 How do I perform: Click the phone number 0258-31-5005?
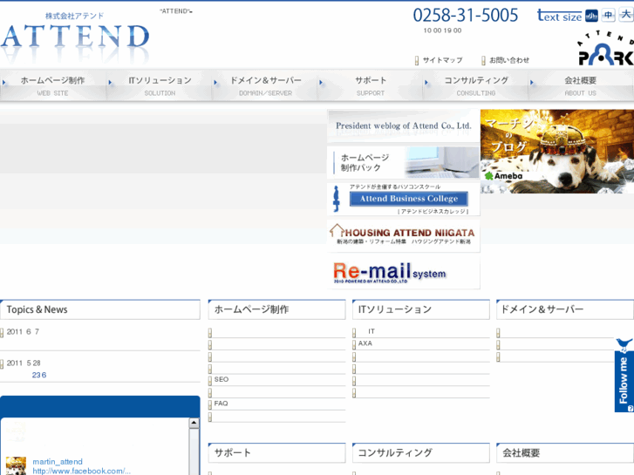coord(466,16)
